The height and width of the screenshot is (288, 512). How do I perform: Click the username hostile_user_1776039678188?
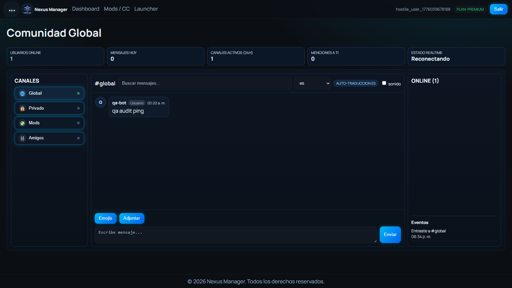[x=423, y=9]
